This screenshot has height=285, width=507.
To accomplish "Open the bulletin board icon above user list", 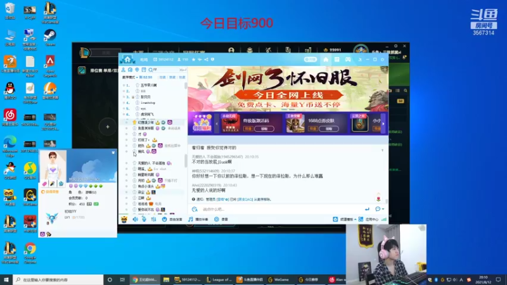I will pos(144,70).
